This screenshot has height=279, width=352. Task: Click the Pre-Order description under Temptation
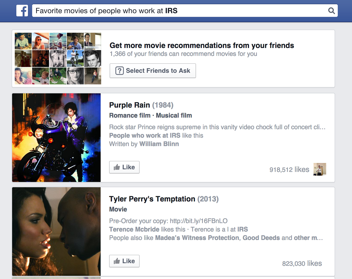point(168,221)
